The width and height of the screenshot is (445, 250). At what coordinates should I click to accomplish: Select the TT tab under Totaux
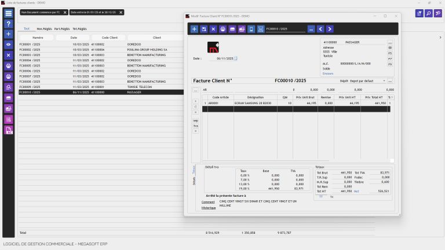click(x=321, y=197)
